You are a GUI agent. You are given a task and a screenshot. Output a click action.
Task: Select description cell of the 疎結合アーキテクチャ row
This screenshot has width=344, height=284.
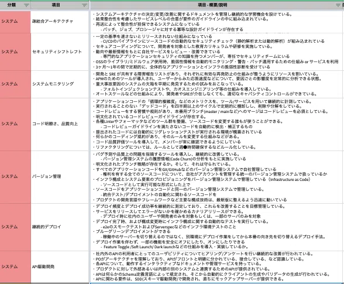[216, 22]
